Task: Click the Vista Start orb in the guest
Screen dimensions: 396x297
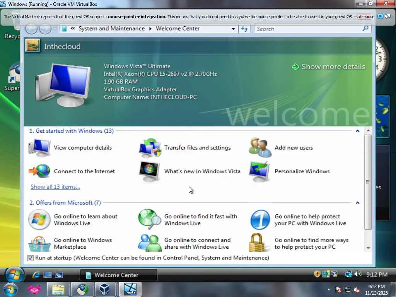Action: (x=14, y=275)
